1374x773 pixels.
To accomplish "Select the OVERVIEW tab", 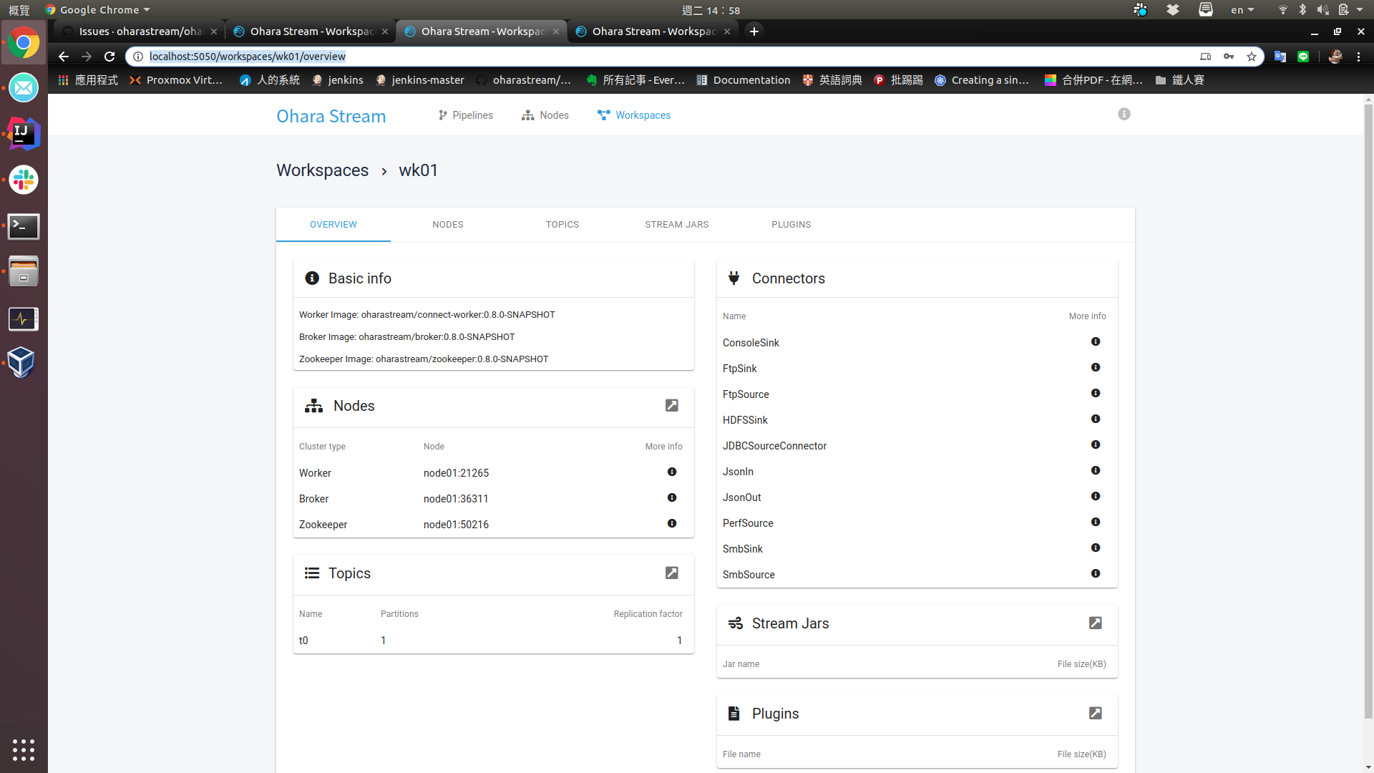I will (333, 225).
